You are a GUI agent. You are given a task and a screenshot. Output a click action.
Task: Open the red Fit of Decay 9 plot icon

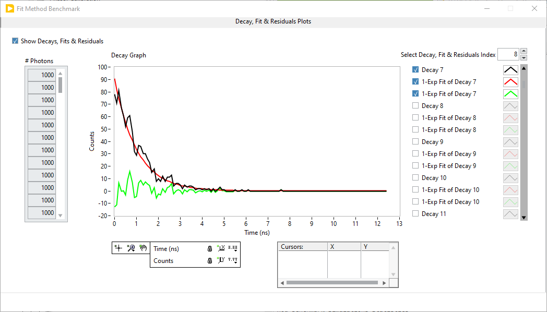coord(510,154)
